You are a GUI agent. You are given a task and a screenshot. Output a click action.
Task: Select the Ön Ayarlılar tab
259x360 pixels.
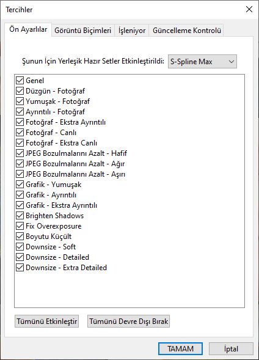coord(28,29)
